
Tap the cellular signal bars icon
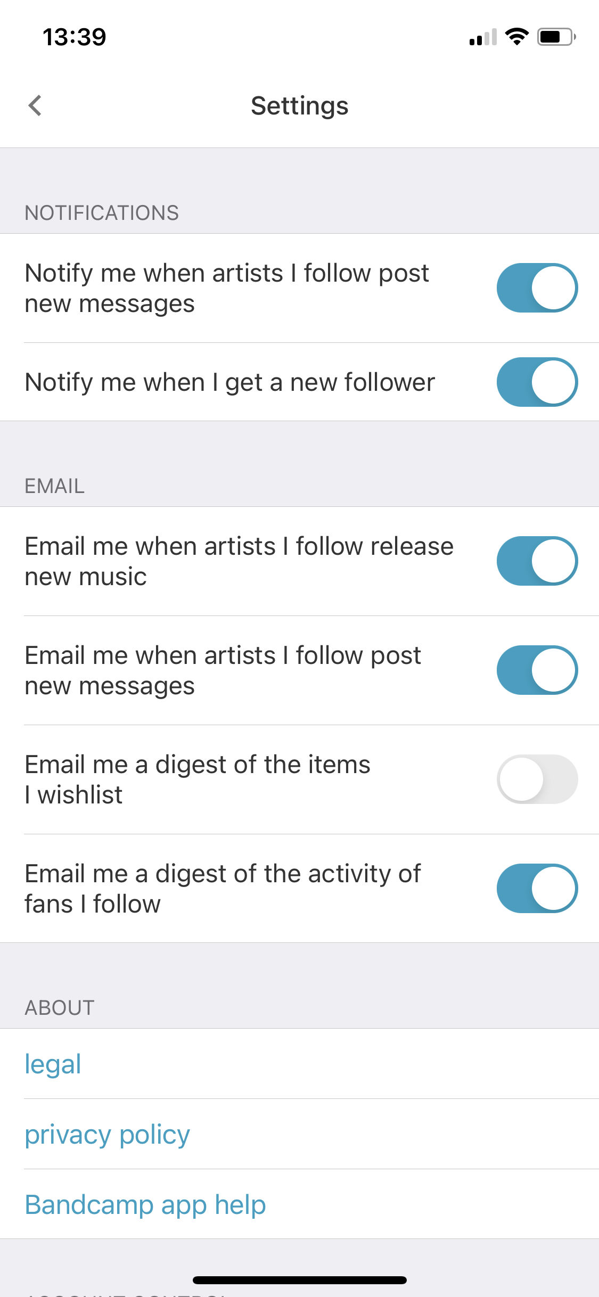[483, 37]
